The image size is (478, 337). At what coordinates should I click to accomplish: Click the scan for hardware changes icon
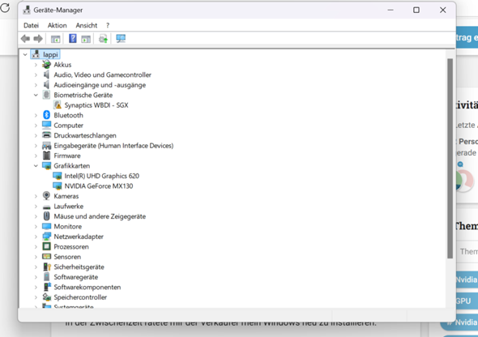103,39
